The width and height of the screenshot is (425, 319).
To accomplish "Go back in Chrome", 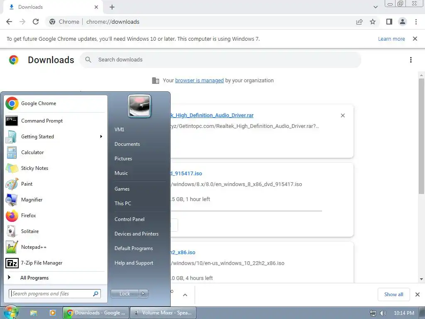I will 9,22.
